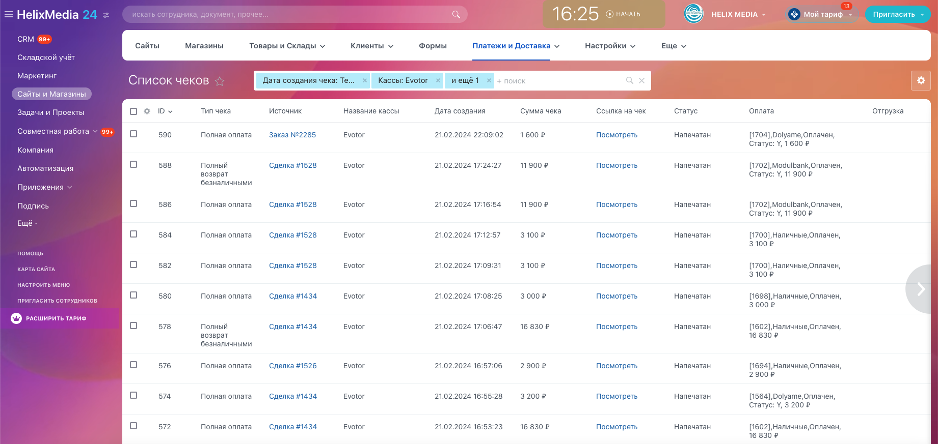Screen dimensions: 938x444
Task: Click the right arrow to scroll table sideways
Action: click(x=921, y=289)
